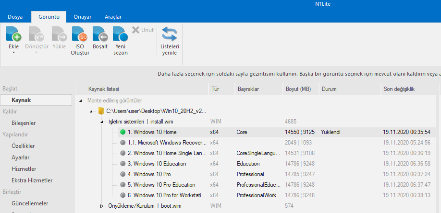The image size is (441, 213).
Task: Click the Boşalt unload icon
Action: (x=100, y=34)
